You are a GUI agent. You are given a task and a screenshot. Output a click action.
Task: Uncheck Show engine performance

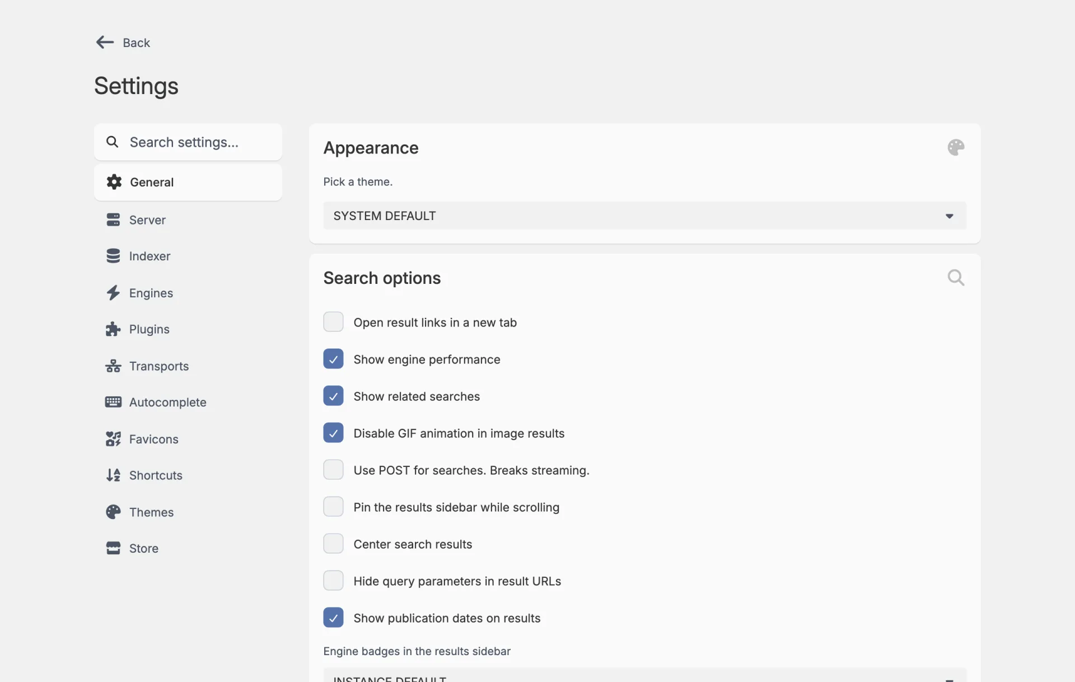333,359
